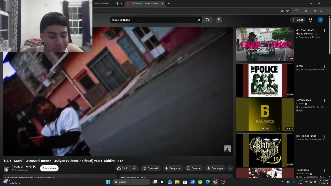Open File Explorer from taskbar
This screenshot has height=186, width=331.
pos(177,182)
